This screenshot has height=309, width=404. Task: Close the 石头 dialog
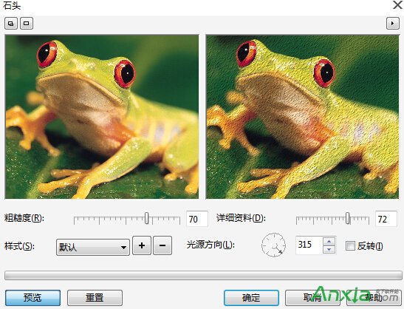[398, 5]
